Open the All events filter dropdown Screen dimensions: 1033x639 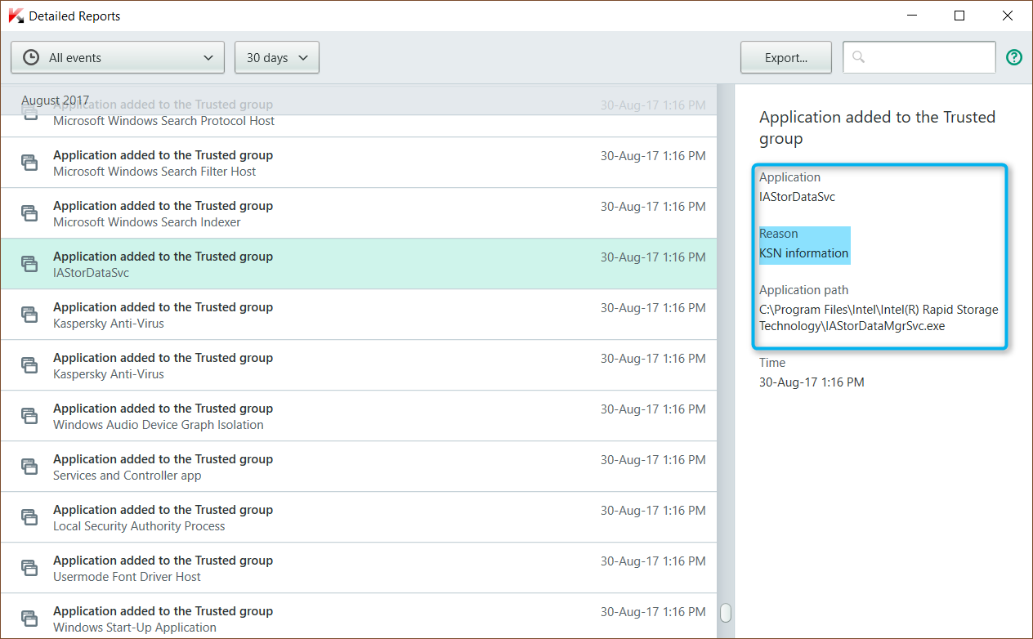118,57
